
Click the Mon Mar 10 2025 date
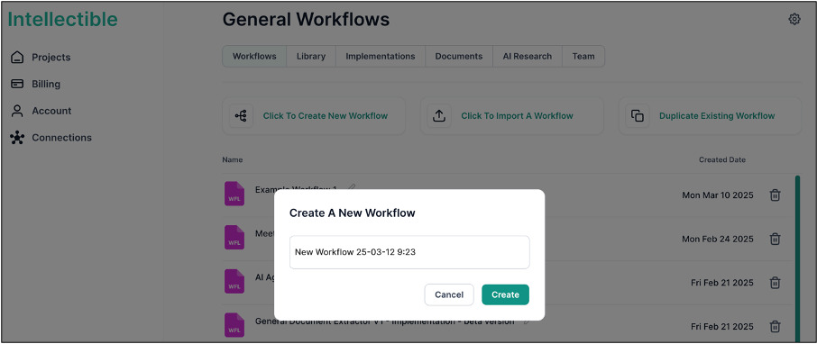[718, 195]
